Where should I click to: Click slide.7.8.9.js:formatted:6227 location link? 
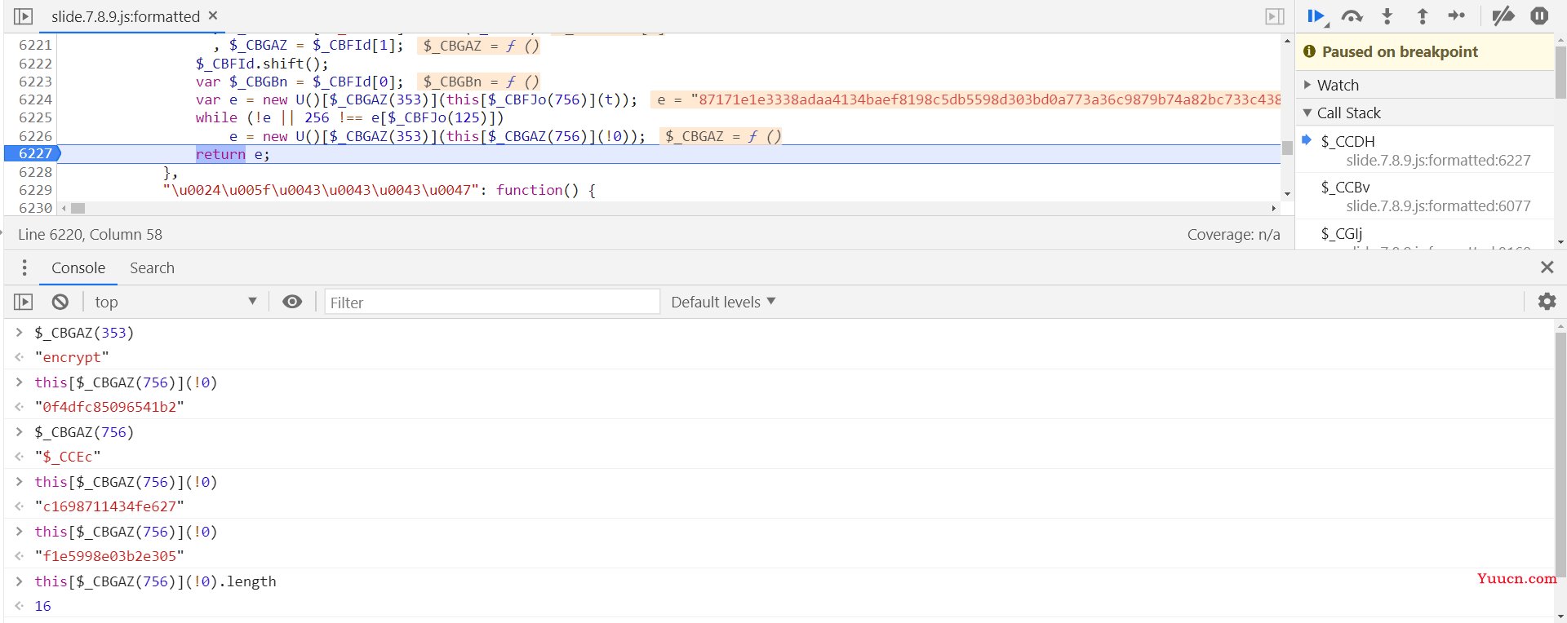[x=1438, y=161]
